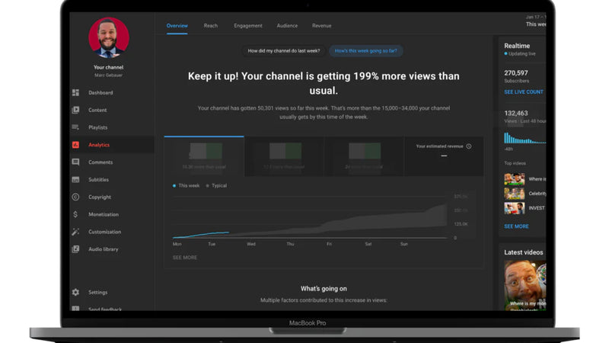Viewport: 609px width, 343px height.
Task: Select the Playlists sidebar icon
Action: (75, 127)
